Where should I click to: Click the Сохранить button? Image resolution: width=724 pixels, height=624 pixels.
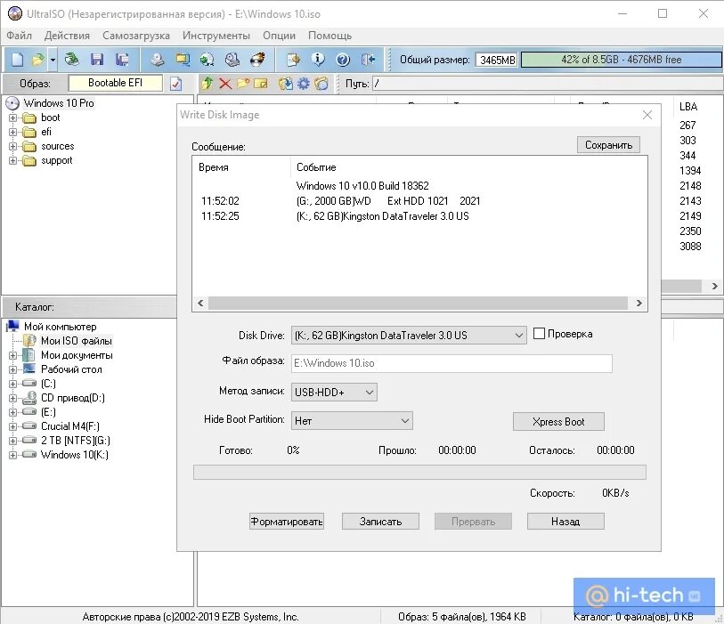[608, 145]
